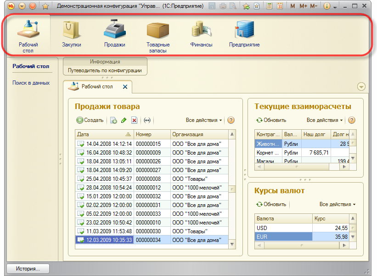Close the Рабочий стол tab
This screenshot has height=276, width=377.
125,86
